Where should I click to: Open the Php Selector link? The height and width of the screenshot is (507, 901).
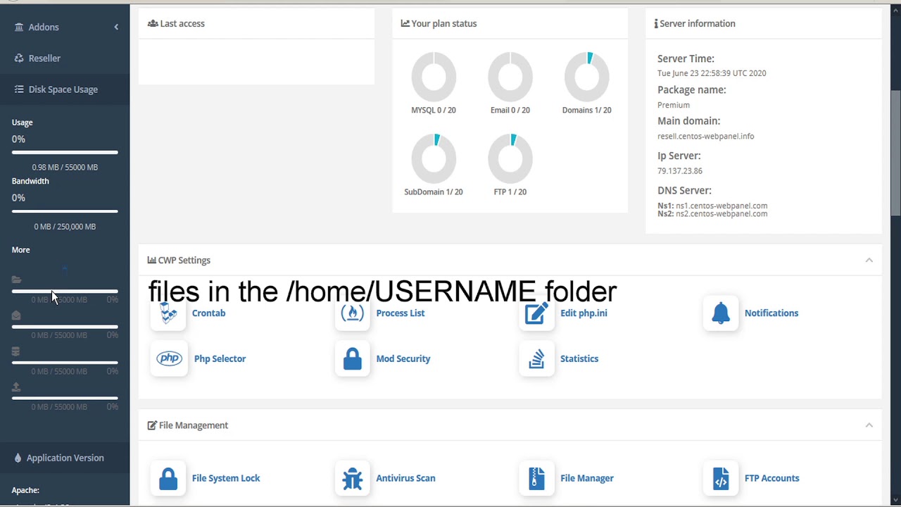(x=220, y=358)
